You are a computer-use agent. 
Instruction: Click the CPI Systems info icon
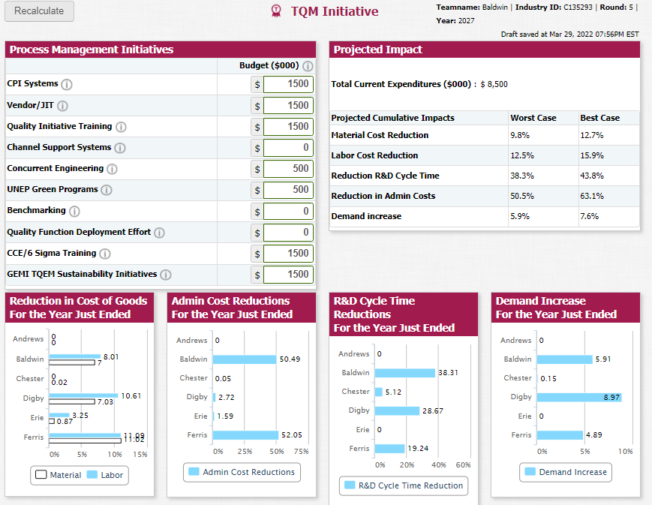[x=67, y=85]
